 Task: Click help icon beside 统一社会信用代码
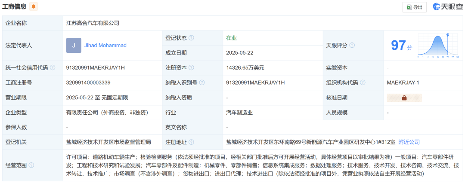click(x=53, y=67)
